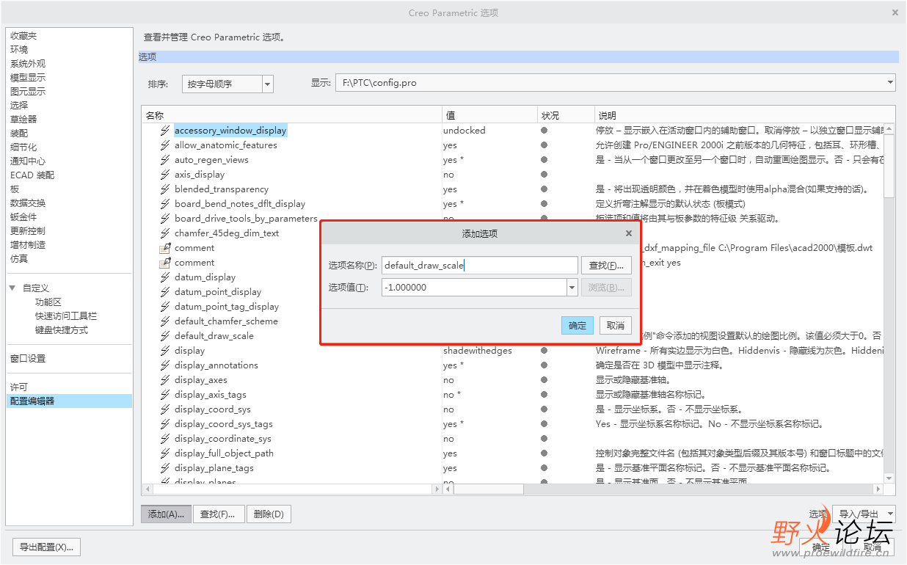This screenshot has height=565, width=907.
Task: Click the lightning icon beside accessory_window_display
Action: point(165,131)
